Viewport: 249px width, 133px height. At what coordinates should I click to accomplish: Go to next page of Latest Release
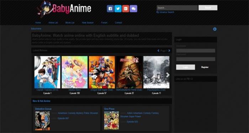point(169,50)
